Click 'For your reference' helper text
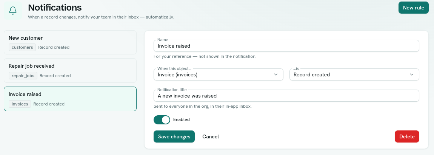The image size is (434, 155). click(x=205, y=56)
